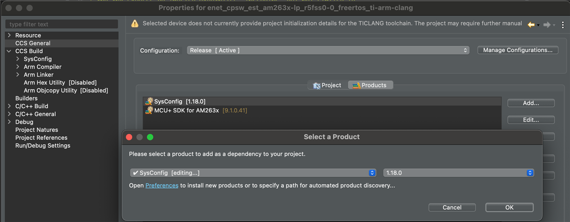Viewport: 570px width, 222px height.
Task: Expand the Debug tree node
Action: coord(9,122)
